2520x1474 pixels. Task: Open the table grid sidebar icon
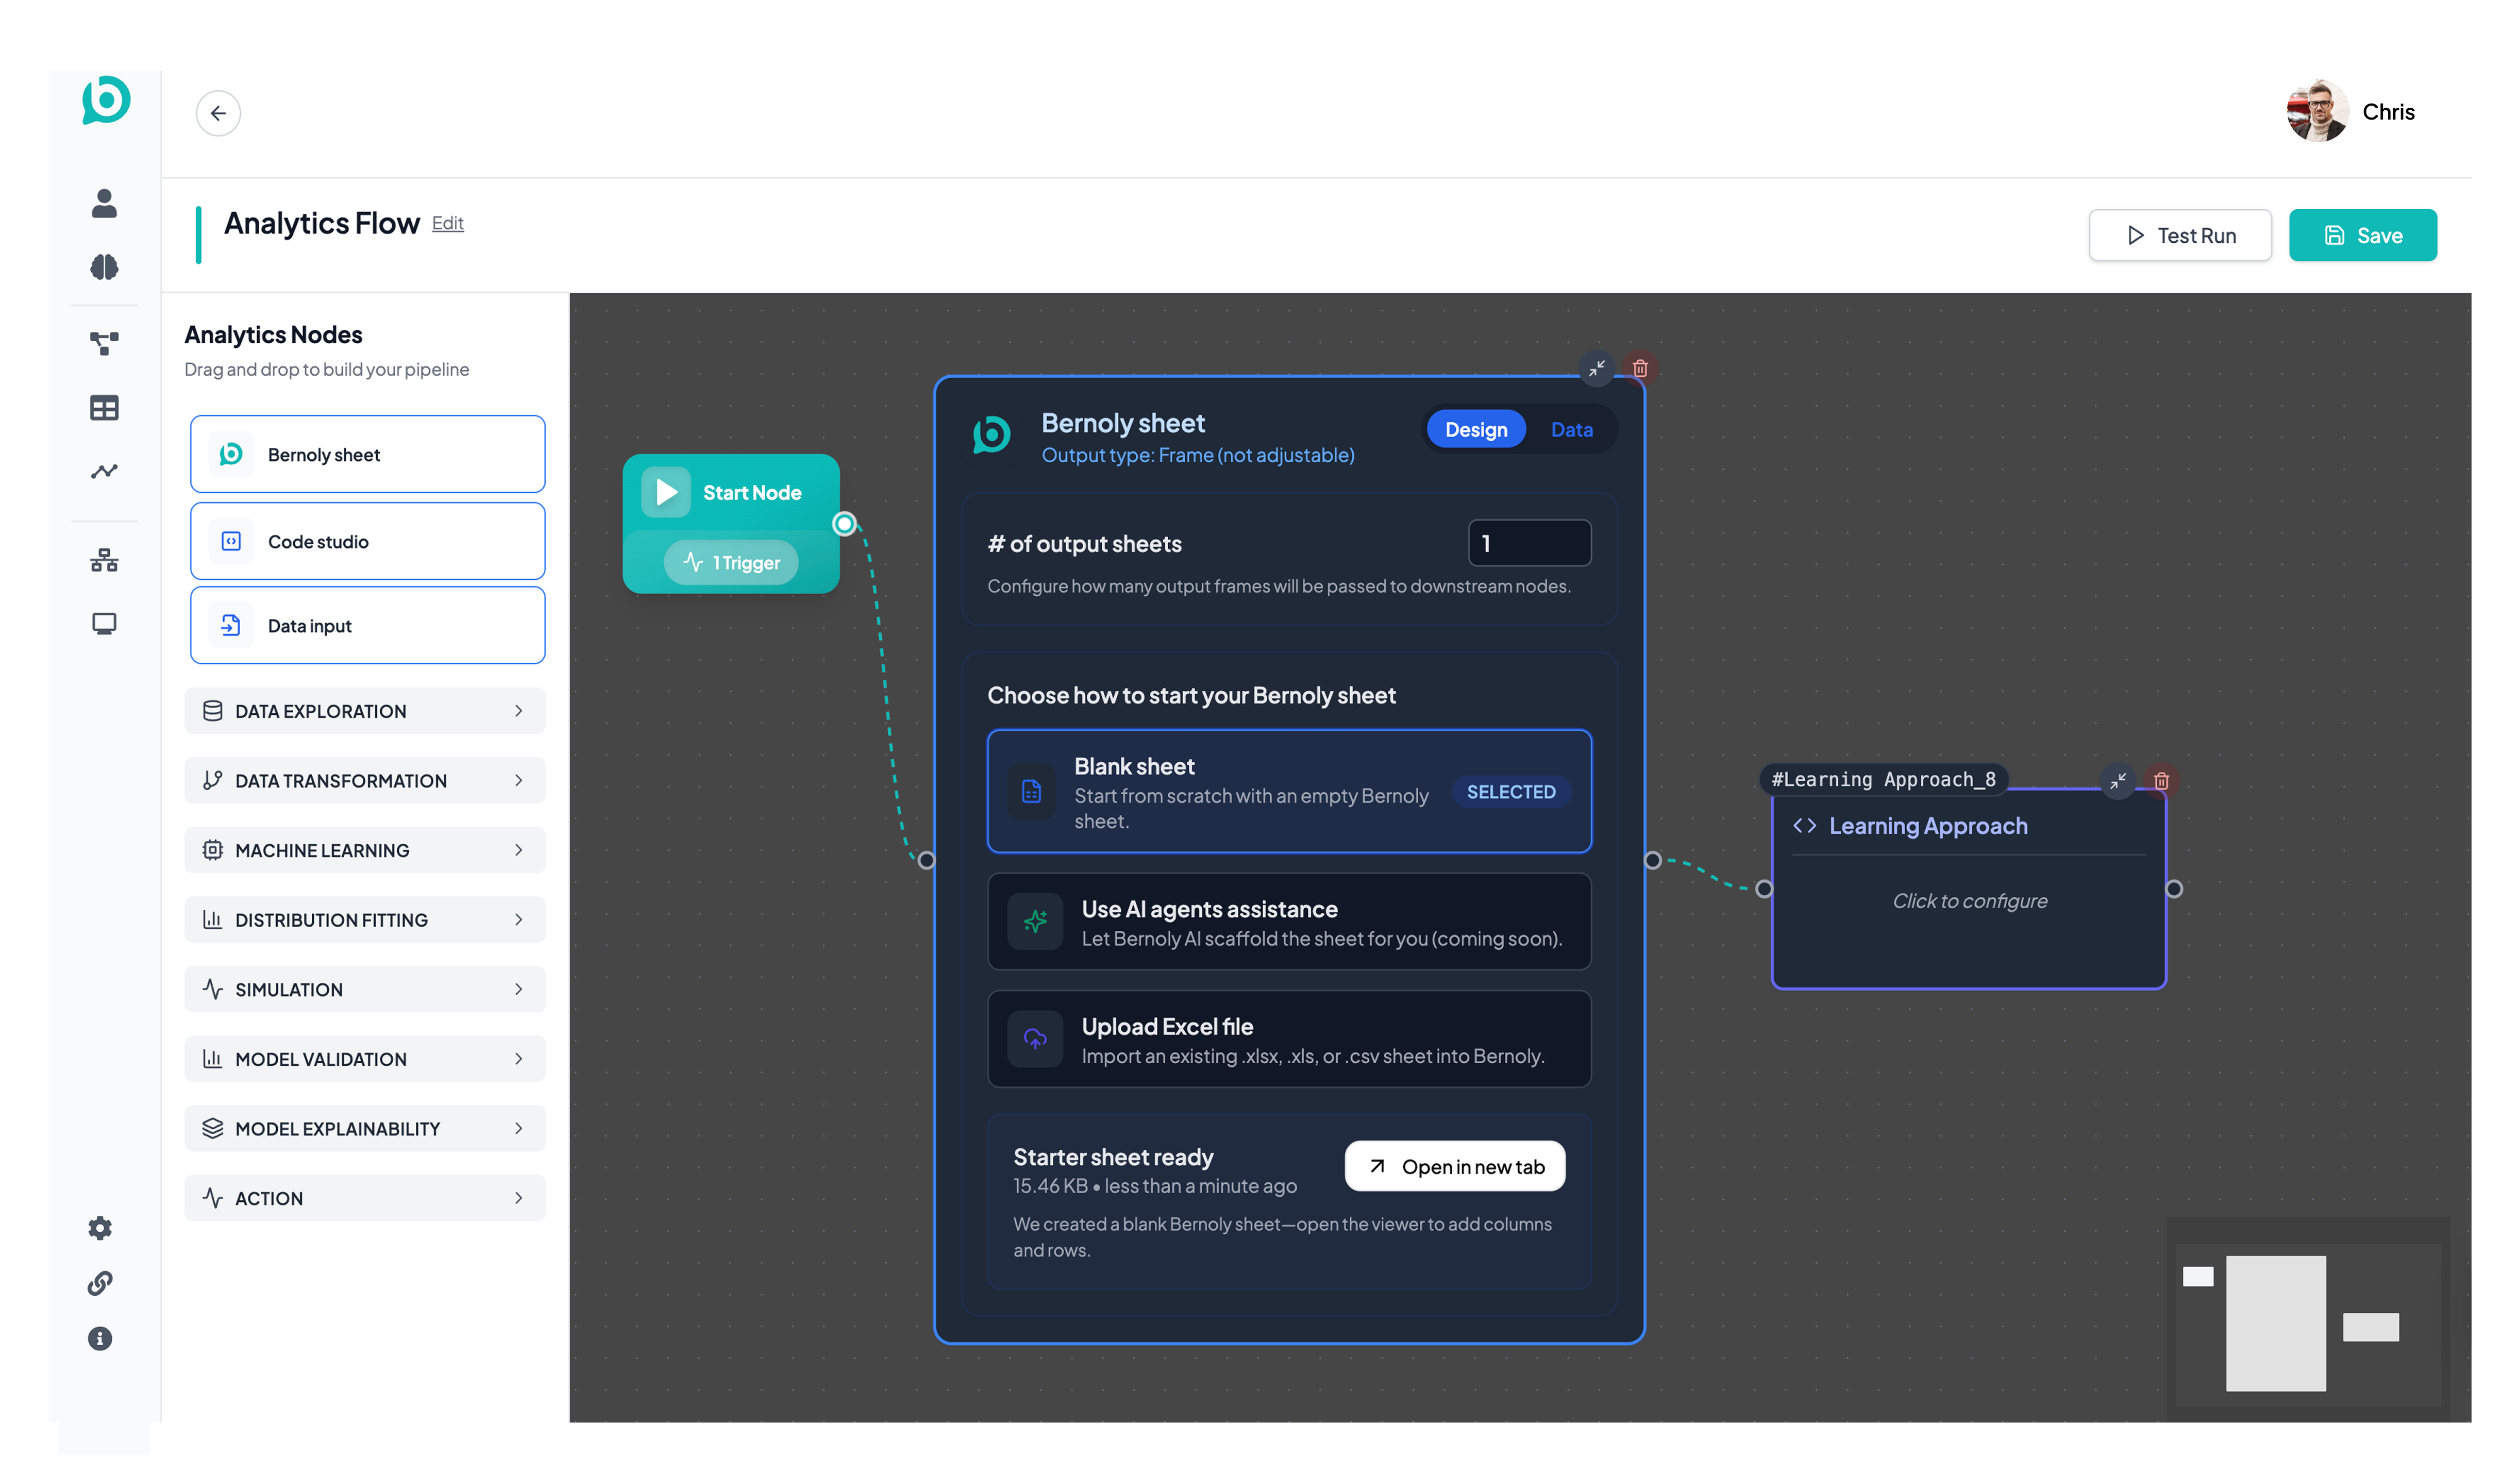pyautogui.click(x=104, y=408)
